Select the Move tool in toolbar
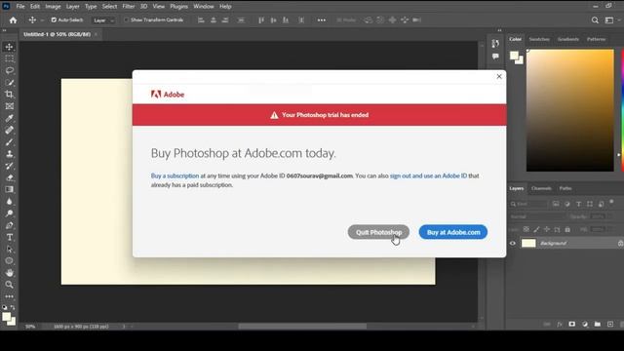The image size is (624, 351). pyautogui.click(x=9, y=47)
